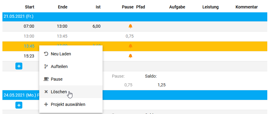This screenshot has height=114, width=270.
Task: Click the bell icon in the 07:00 row
Action: 131,26
